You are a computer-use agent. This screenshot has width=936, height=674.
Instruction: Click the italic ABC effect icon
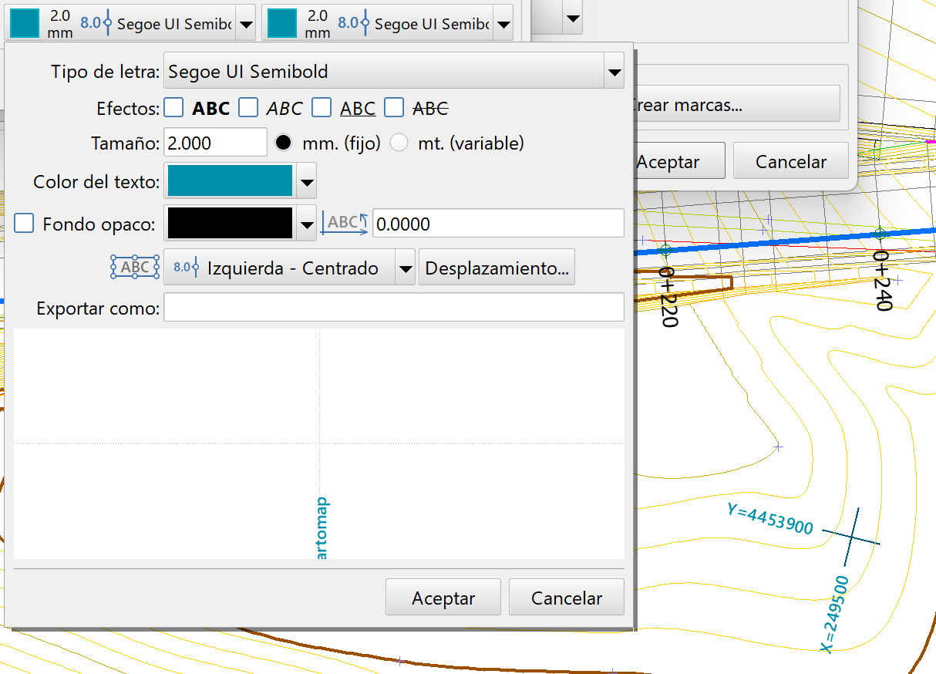pos(282,108)
